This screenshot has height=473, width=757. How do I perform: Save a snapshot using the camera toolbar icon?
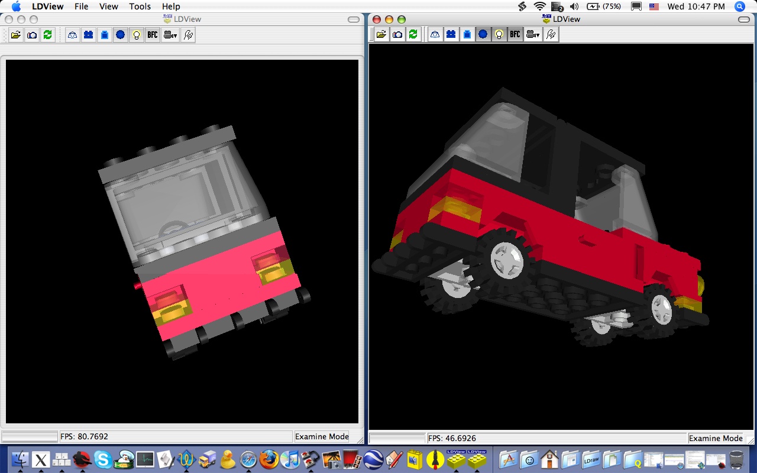[x=31, y=34]
